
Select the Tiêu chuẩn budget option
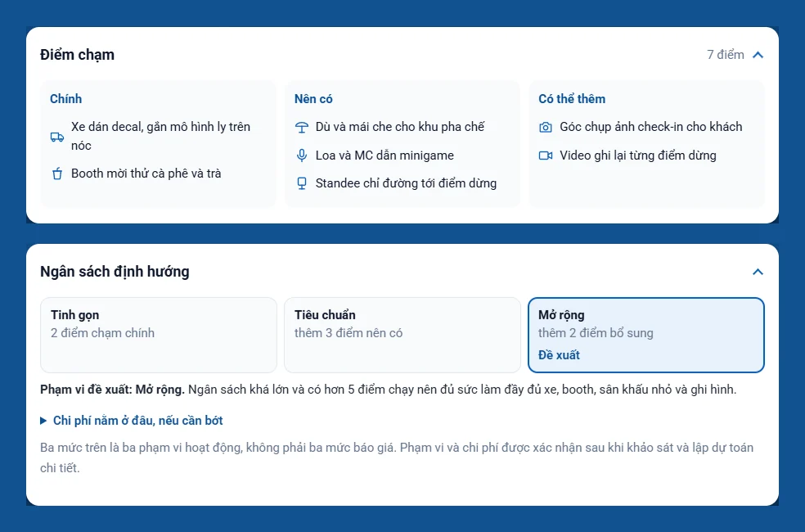402,335
